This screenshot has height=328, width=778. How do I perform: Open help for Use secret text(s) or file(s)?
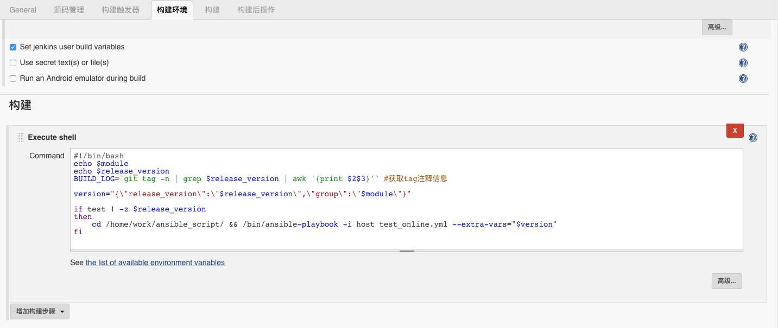click(x=743, y=63)
